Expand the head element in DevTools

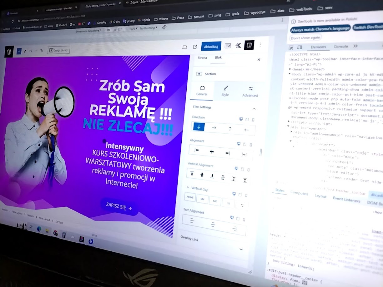[290, 69]
